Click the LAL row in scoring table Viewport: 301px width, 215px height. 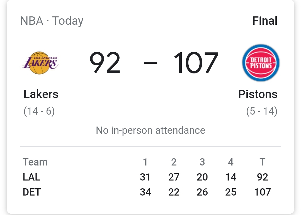click(31, 177)
